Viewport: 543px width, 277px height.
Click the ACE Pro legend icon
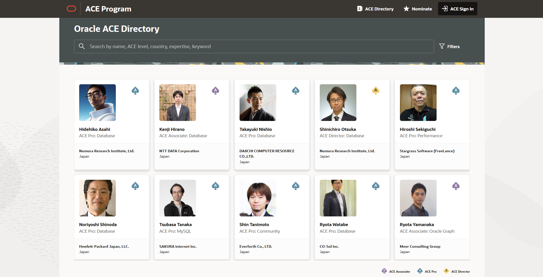tap(420, 271)
